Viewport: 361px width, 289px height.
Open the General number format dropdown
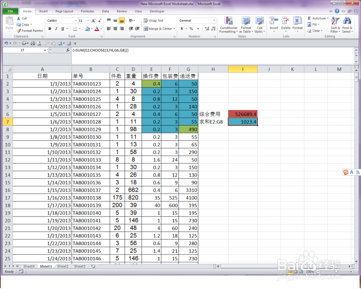[x=214, y=21]
